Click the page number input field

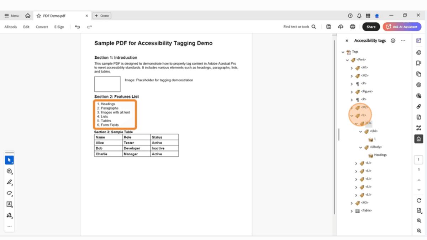418,160
